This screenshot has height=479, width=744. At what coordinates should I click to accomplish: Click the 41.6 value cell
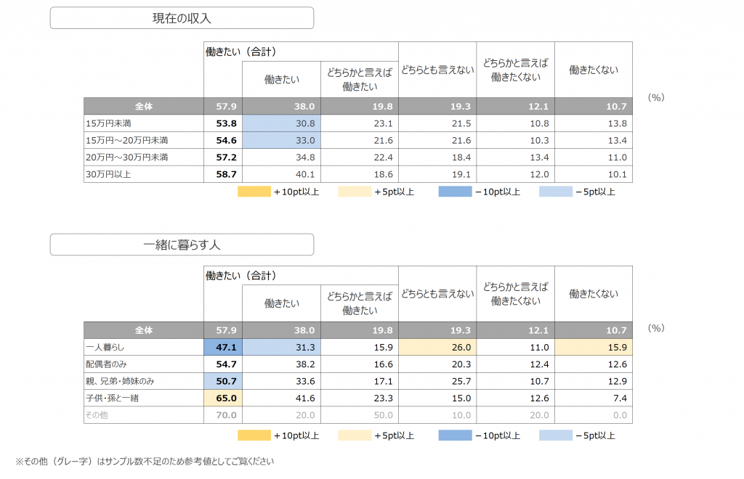(x=281, y=398)
